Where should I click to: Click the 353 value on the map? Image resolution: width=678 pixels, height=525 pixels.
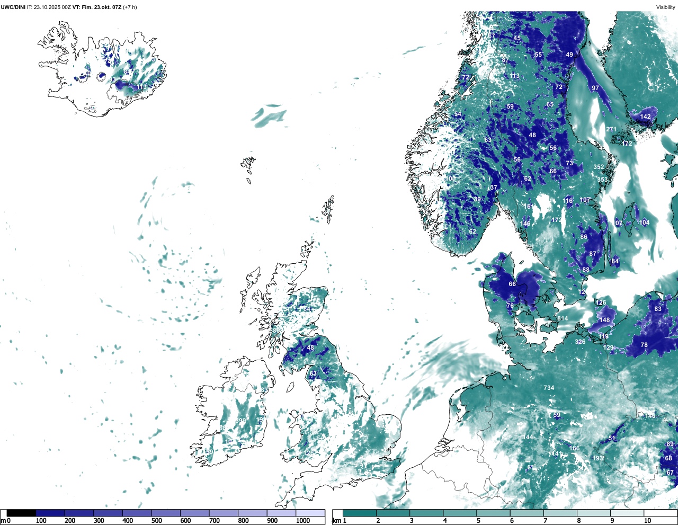click(x=603, y=180)
